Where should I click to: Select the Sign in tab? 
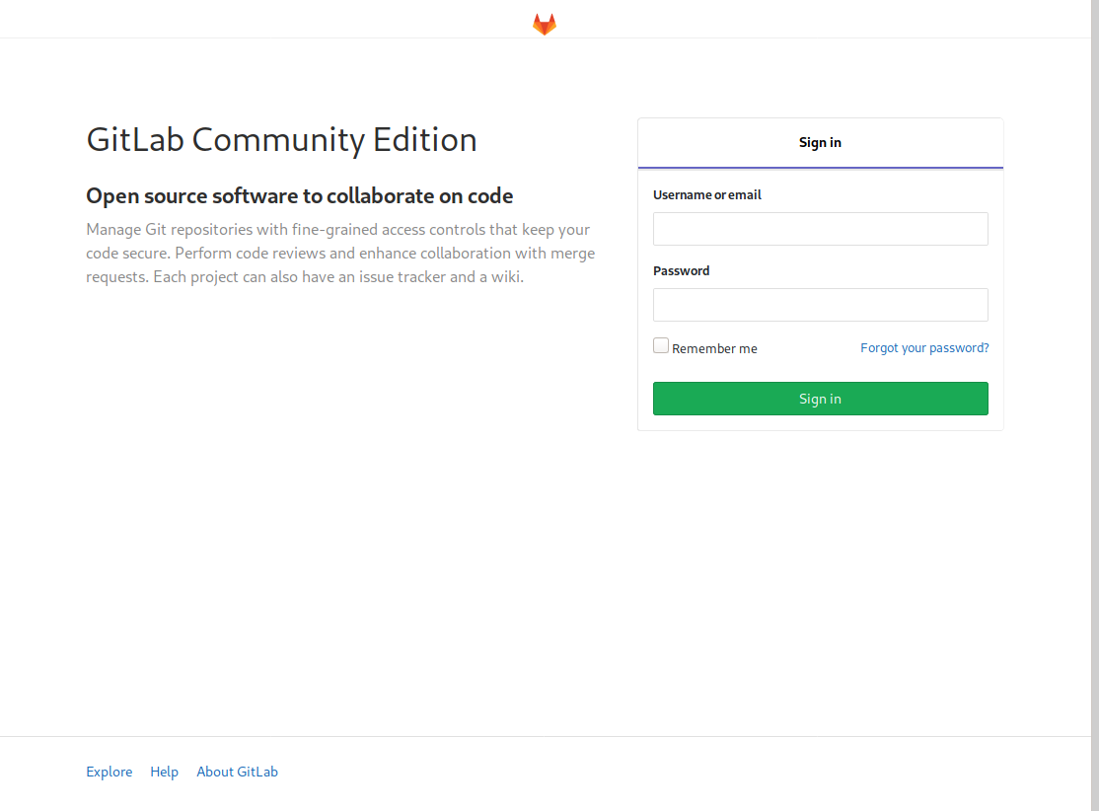tap(820, 143)
